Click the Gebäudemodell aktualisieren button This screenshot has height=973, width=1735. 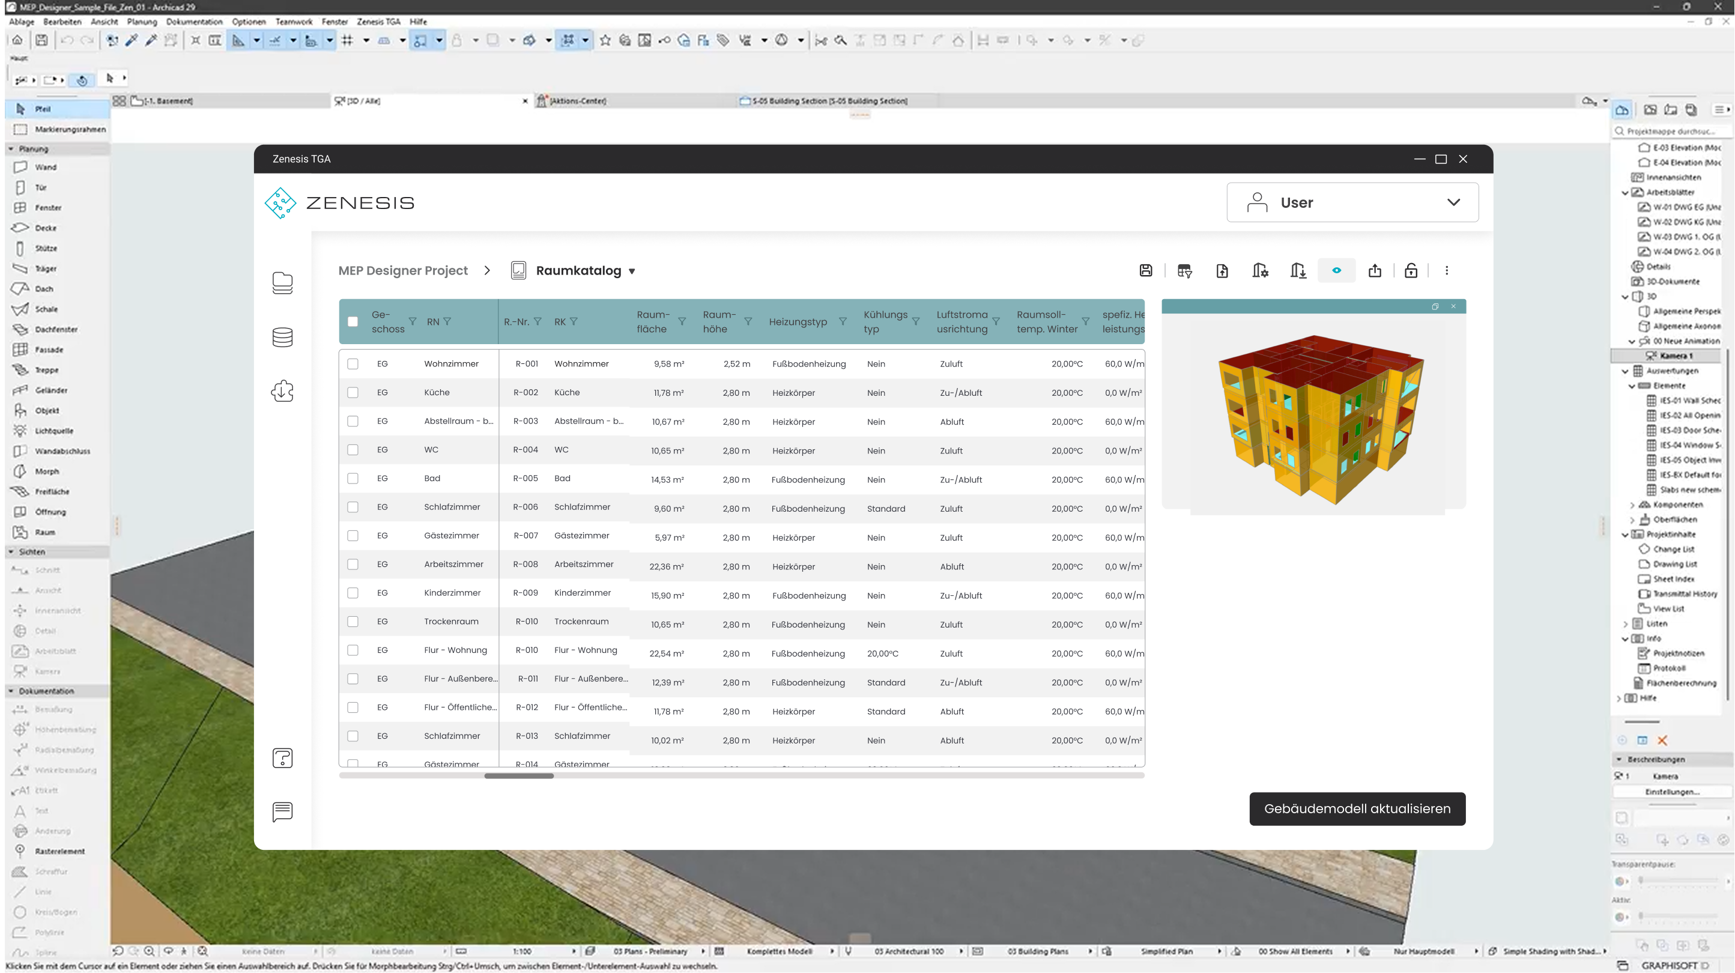[x=1357, y=808]
